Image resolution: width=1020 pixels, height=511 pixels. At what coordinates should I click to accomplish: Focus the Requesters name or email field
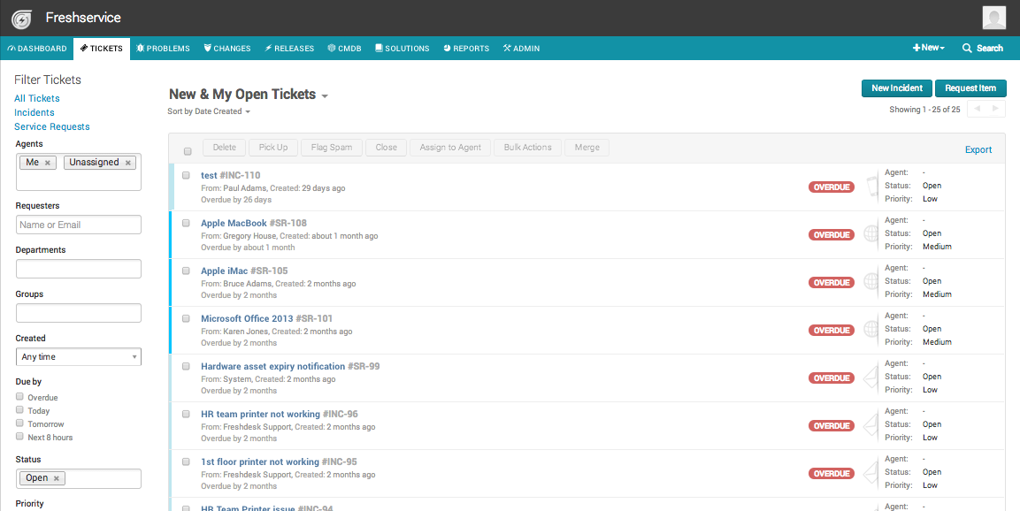[79, 225]
